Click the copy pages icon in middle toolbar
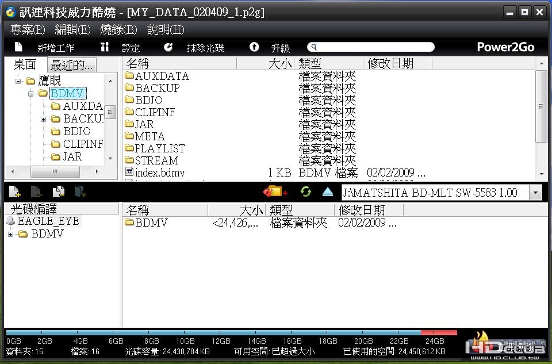This screenshot has height=364, width=552. click(x=59, y=191)
